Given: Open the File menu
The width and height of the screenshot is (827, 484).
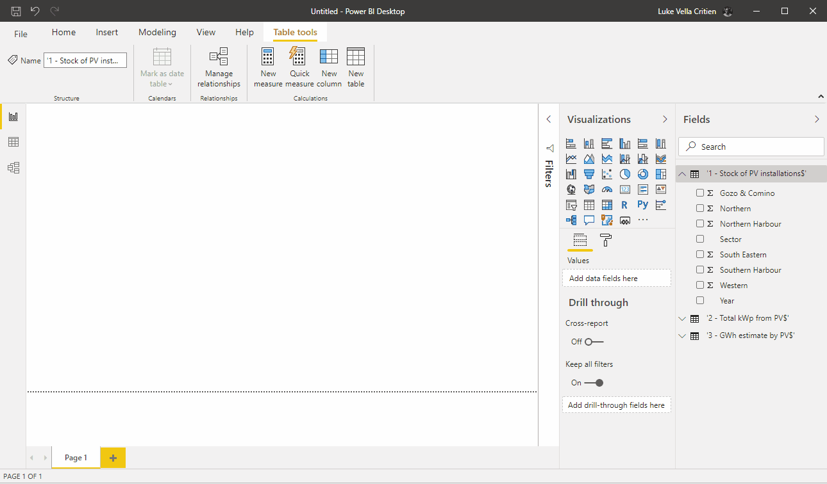Looking at the screenshot, I should pyautogui.click(x=21, y=34).
